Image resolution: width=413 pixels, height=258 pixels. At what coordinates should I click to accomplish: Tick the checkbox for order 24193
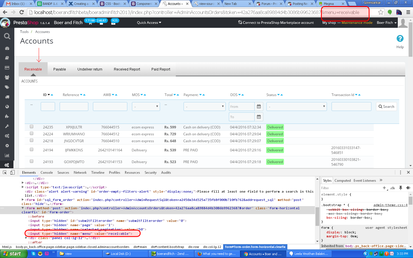(32, 161)
